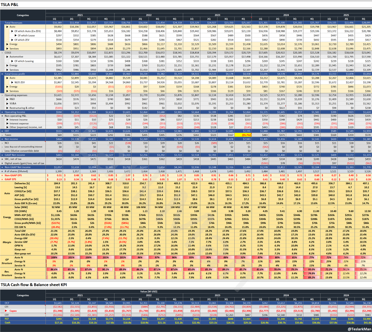The image size is (372, 332).
Task: Expand the 'Of which Leasing' row
Action: coord(13,61)
